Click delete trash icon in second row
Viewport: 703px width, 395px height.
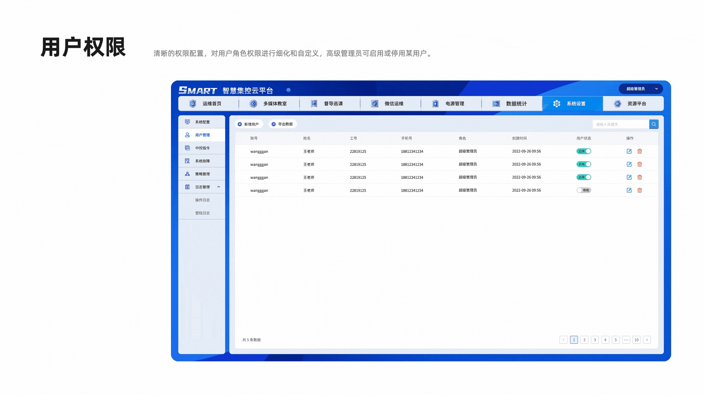coord(640,164)
